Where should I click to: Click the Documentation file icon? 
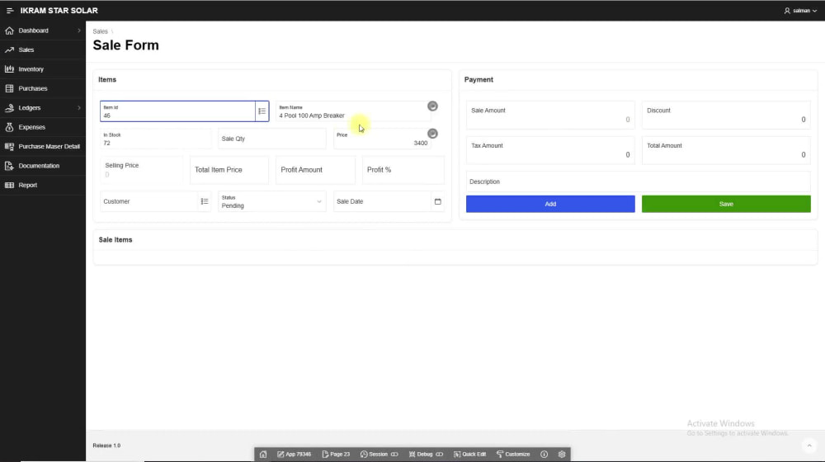point(9,166)
